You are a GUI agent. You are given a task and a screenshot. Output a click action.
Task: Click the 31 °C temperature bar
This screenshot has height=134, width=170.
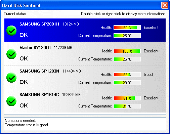pos(127,106)
